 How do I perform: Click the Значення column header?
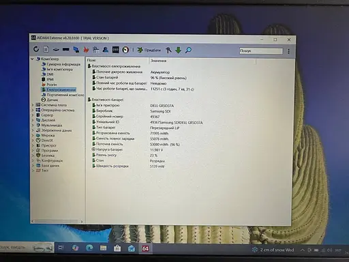pyautogui.click(x=202, y=61)
